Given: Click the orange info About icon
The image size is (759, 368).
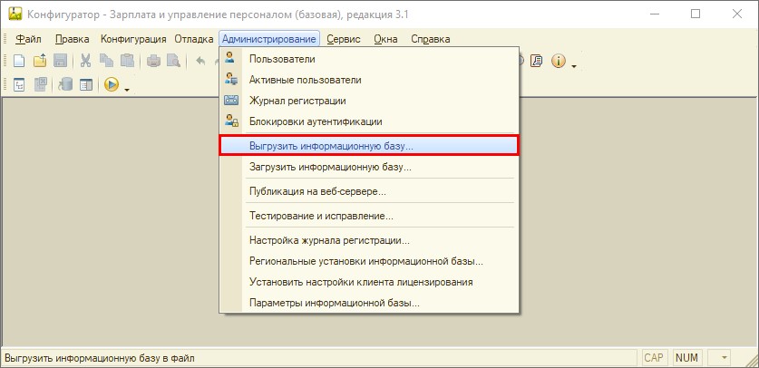Looking at the screenshot, I should pos(559,61).
